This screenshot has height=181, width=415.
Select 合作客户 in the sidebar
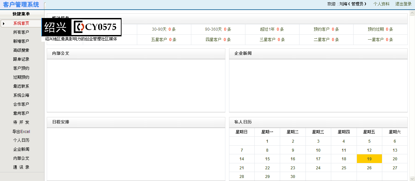click(x=21, y=104)
